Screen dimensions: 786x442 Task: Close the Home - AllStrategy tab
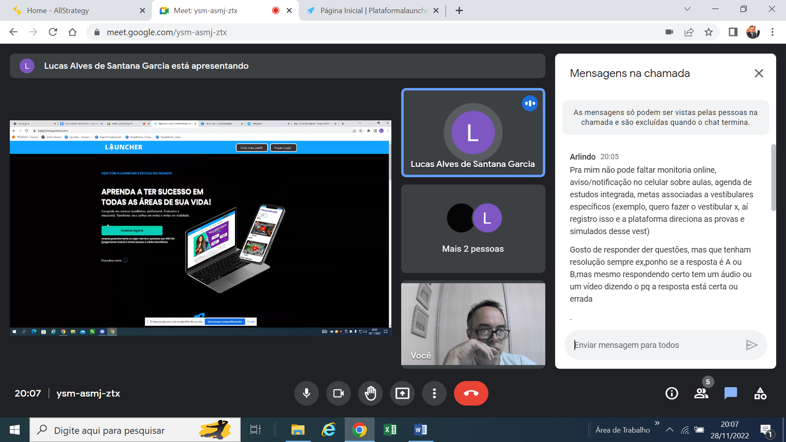[x=142, y=11]
